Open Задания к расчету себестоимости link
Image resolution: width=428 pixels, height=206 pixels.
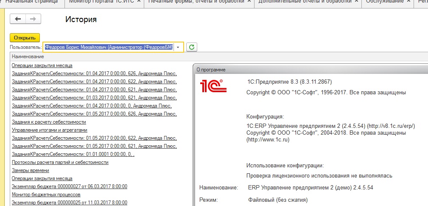[49, 122]
